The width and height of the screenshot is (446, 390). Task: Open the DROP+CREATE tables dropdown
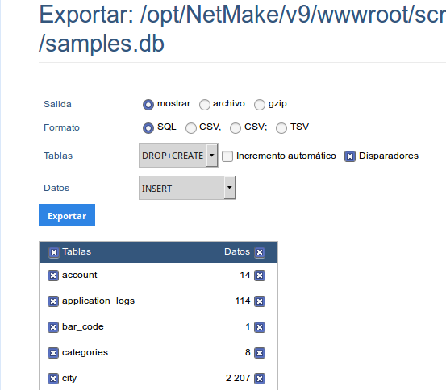coord(178,156)
